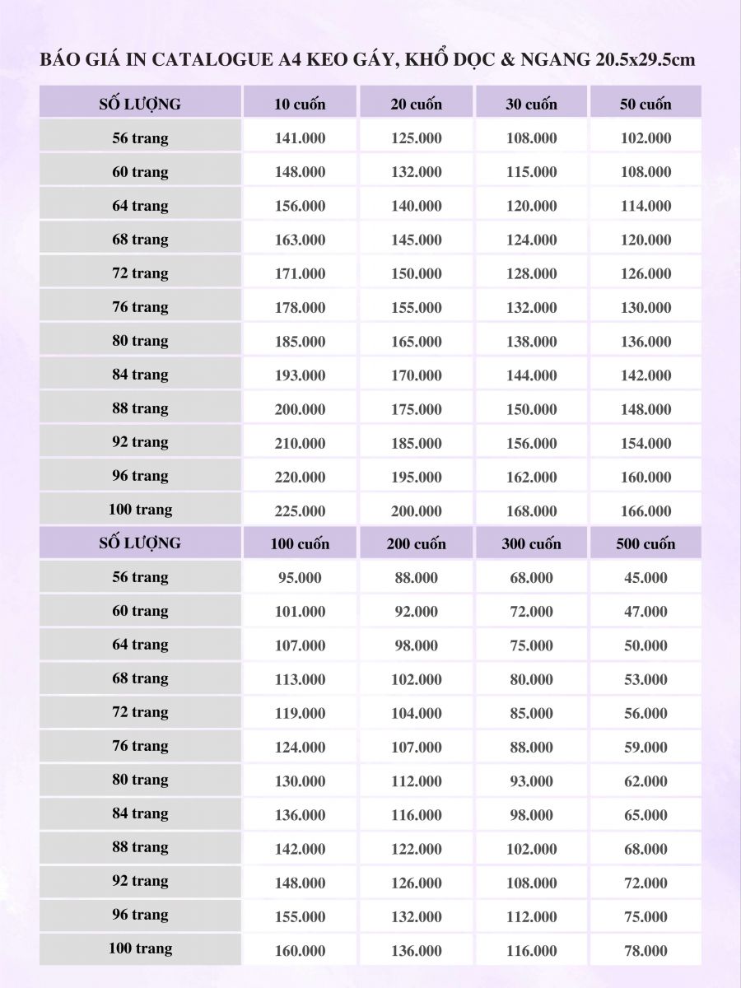
Task: Click the "200 cuốn" column header
Action: click(416, 543)
